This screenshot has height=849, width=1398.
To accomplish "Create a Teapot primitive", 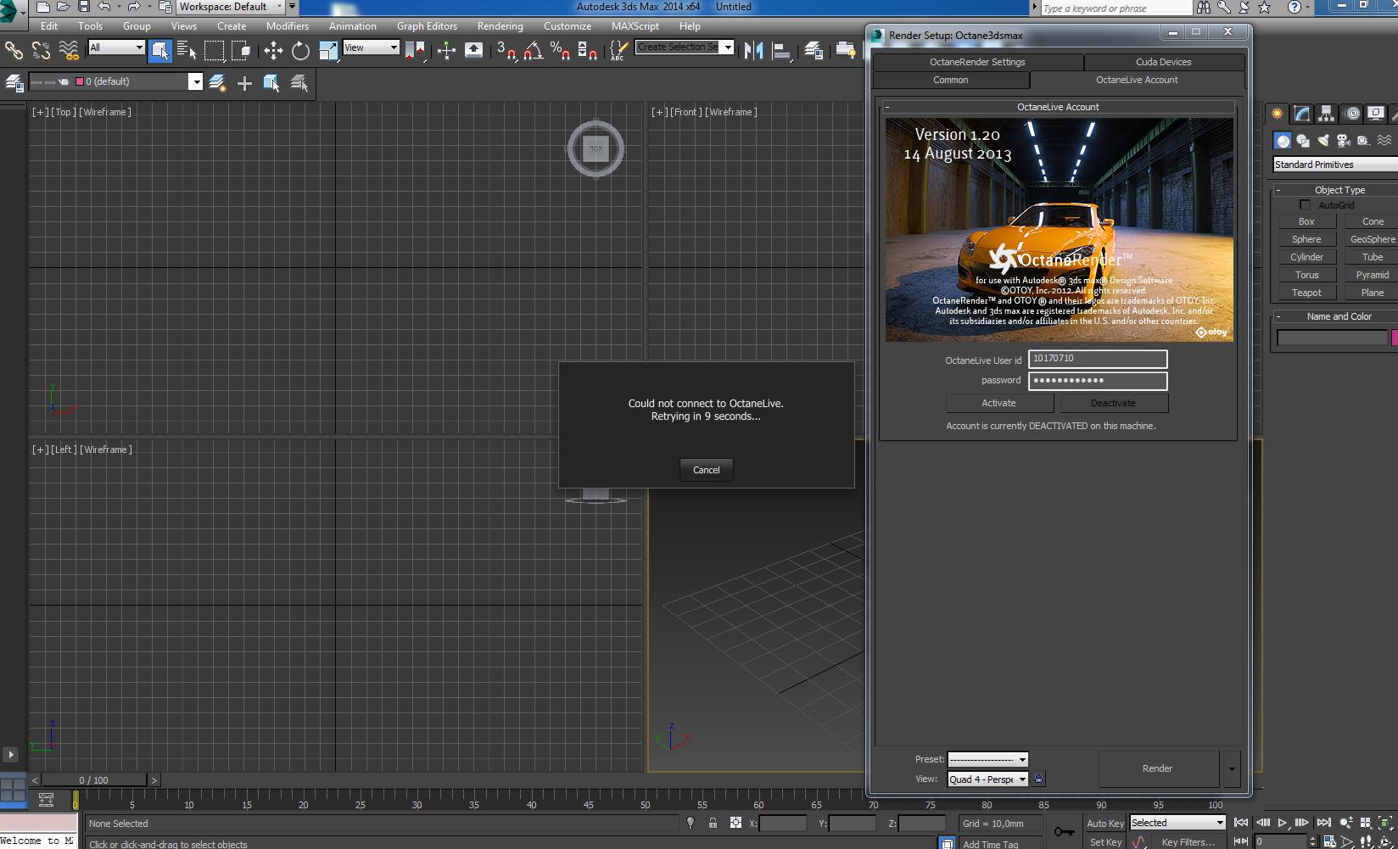I will tap(1306, 293).
